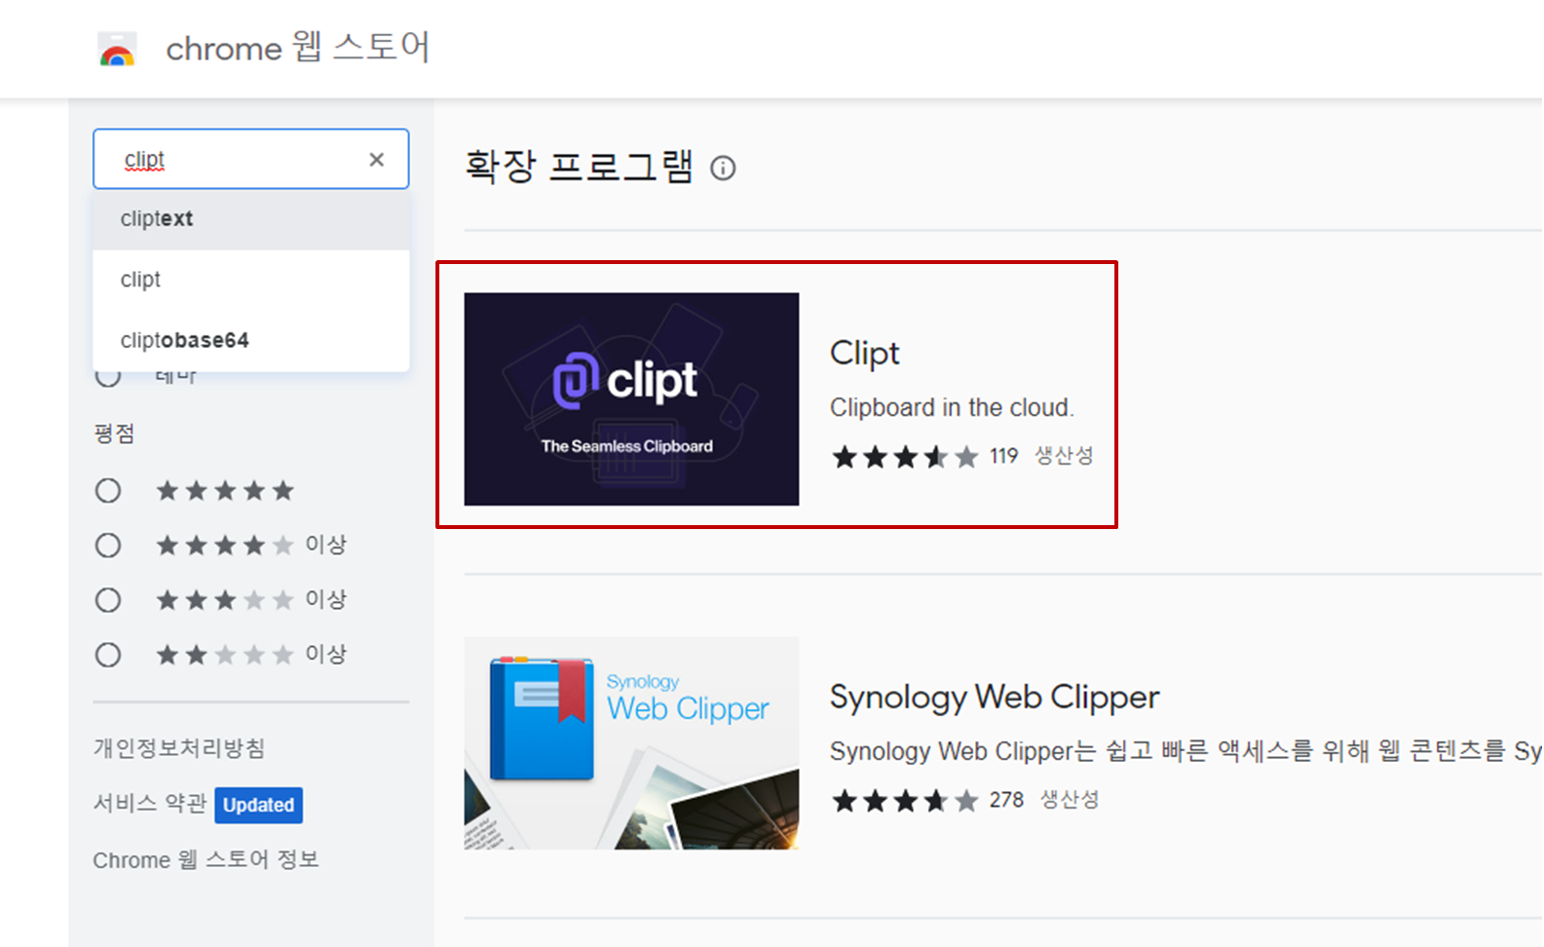Image resolution: width=1544 pixels, height=947 pixels.
Task: Choose the clipt search suggestion
Action: [251, 280]
